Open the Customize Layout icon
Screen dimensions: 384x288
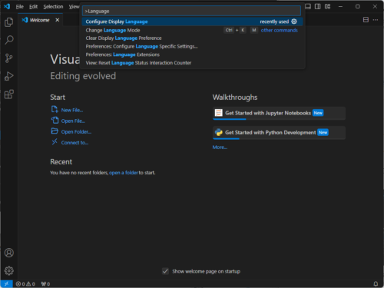(327, 6)
